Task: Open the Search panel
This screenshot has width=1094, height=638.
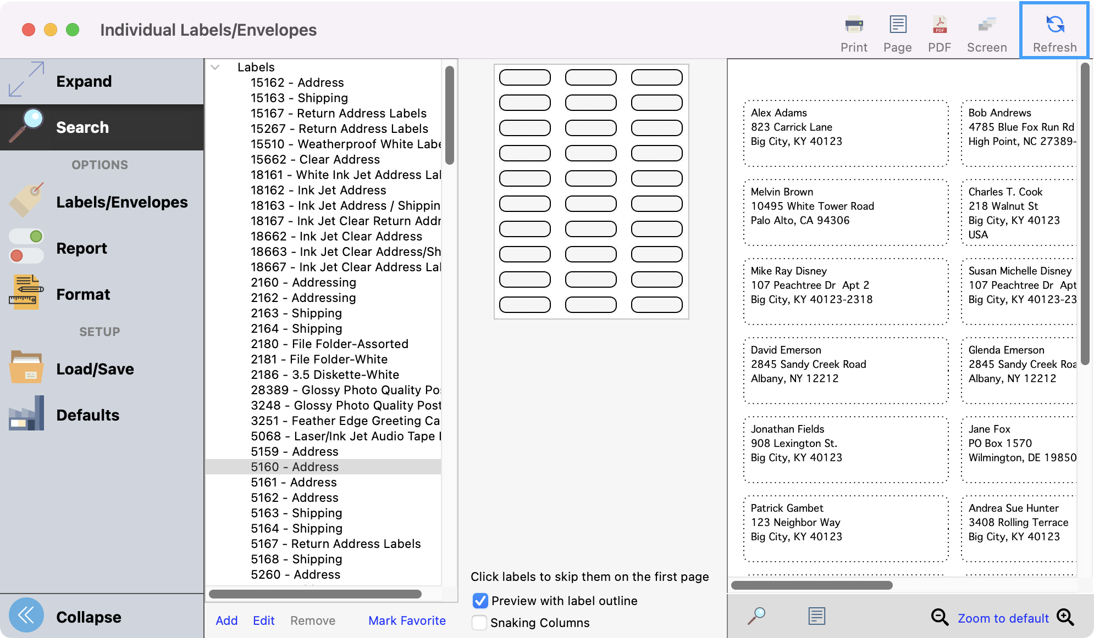Action: coord(82,127)
